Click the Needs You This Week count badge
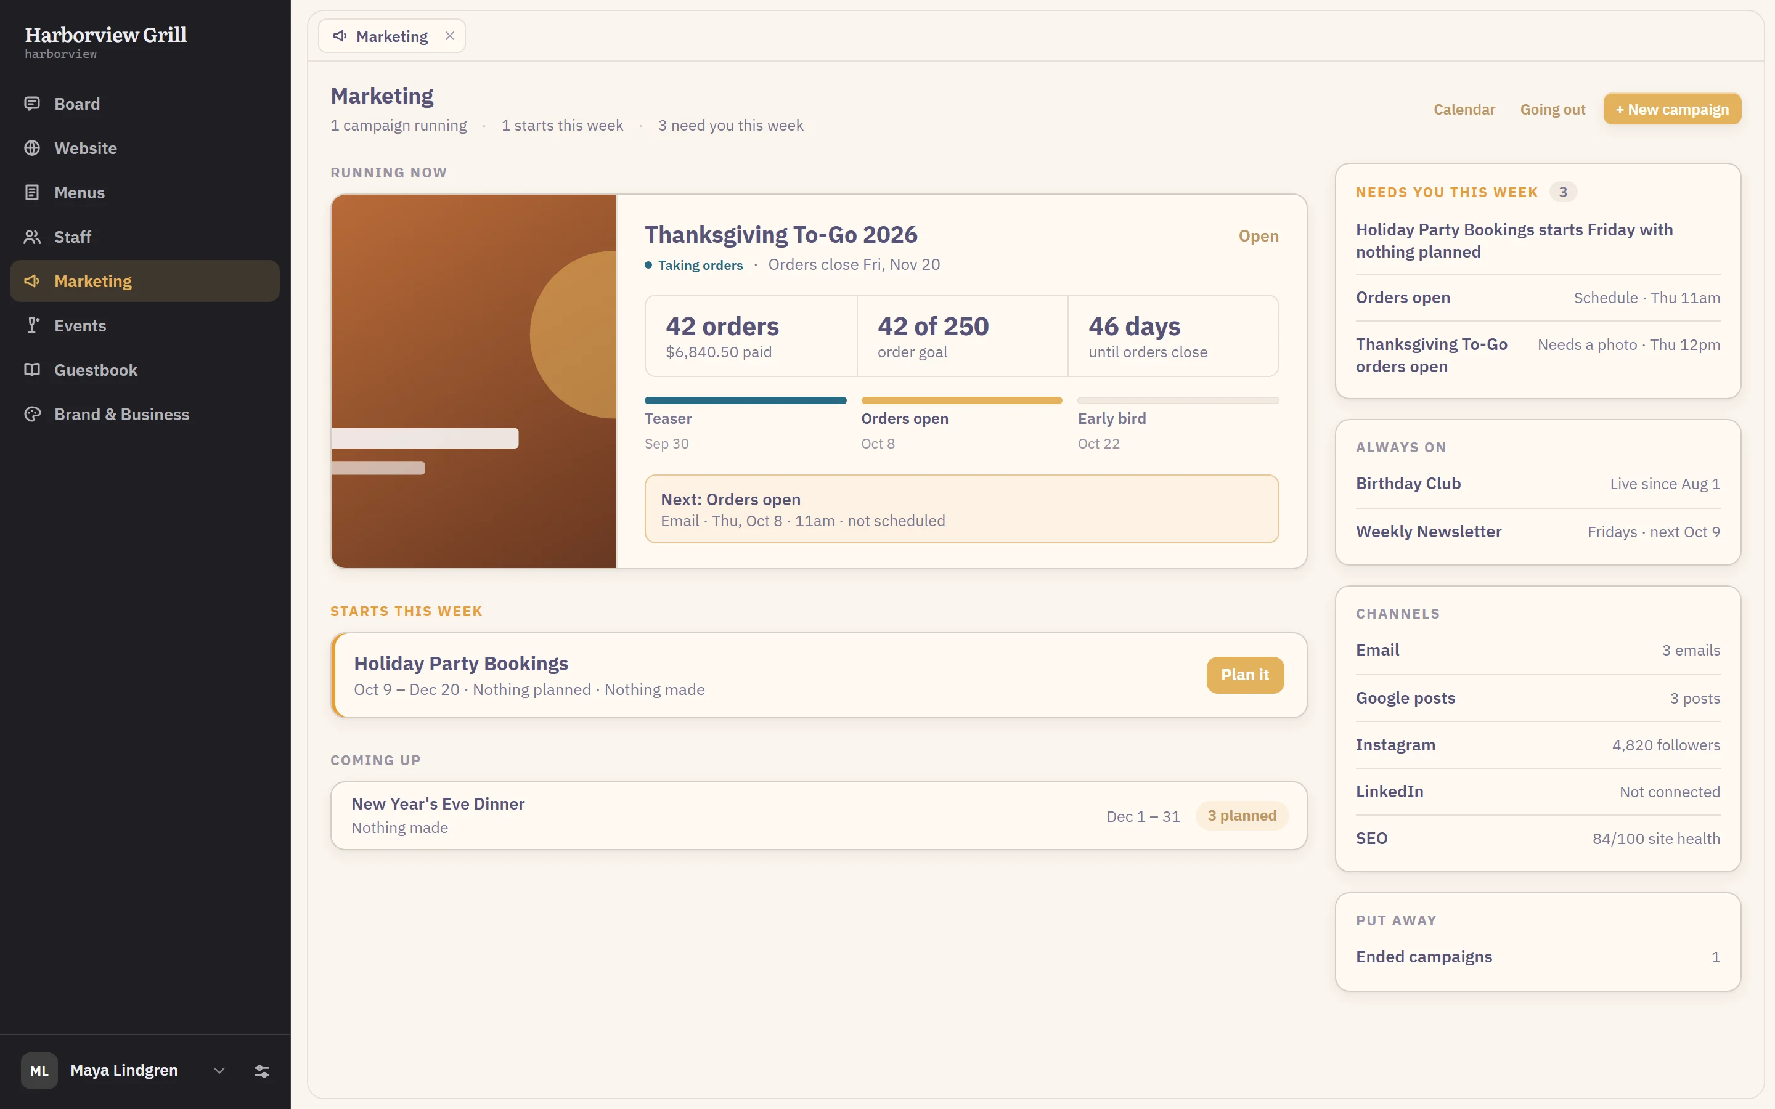 pos(1563,192)
